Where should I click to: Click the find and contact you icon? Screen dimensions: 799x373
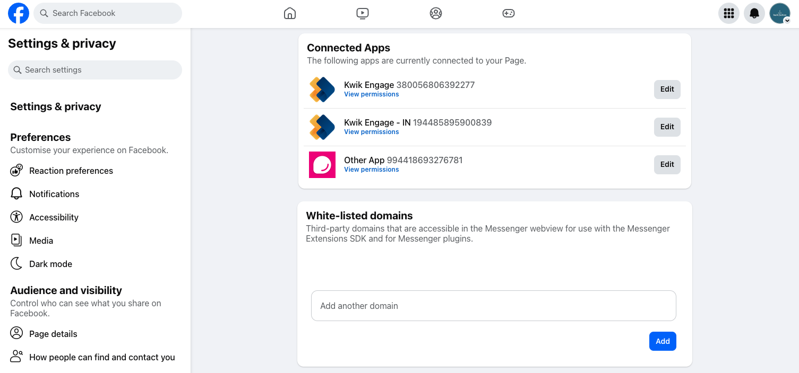tap(16, 357)
